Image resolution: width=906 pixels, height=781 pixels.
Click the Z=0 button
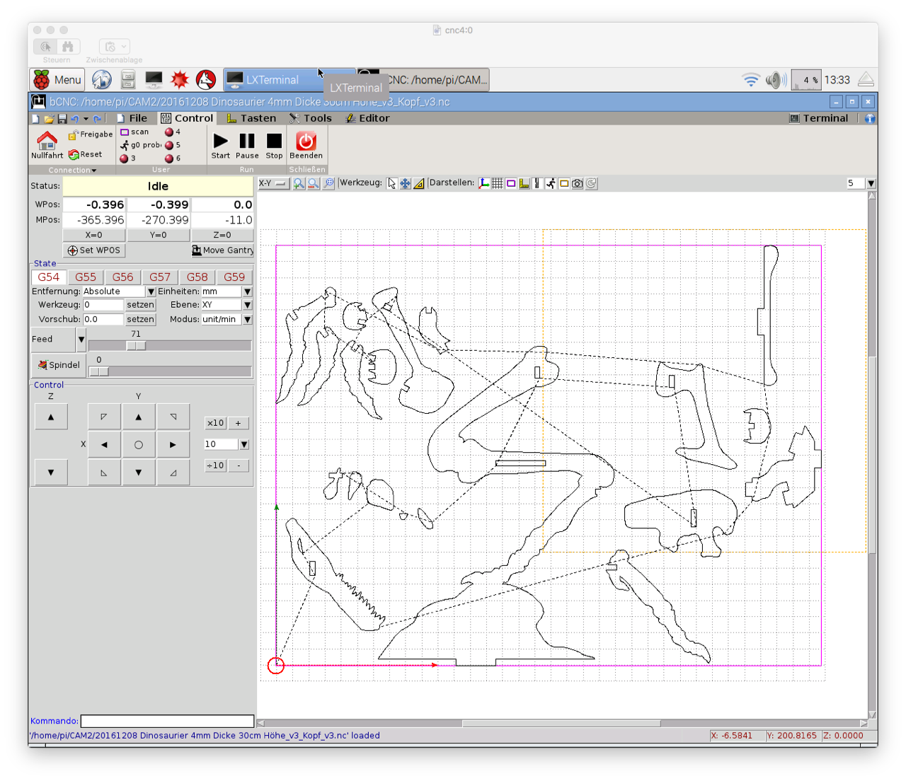tap(222, 235)
